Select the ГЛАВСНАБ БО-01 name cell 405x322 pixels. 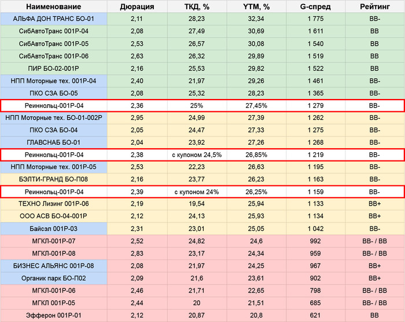54,142
